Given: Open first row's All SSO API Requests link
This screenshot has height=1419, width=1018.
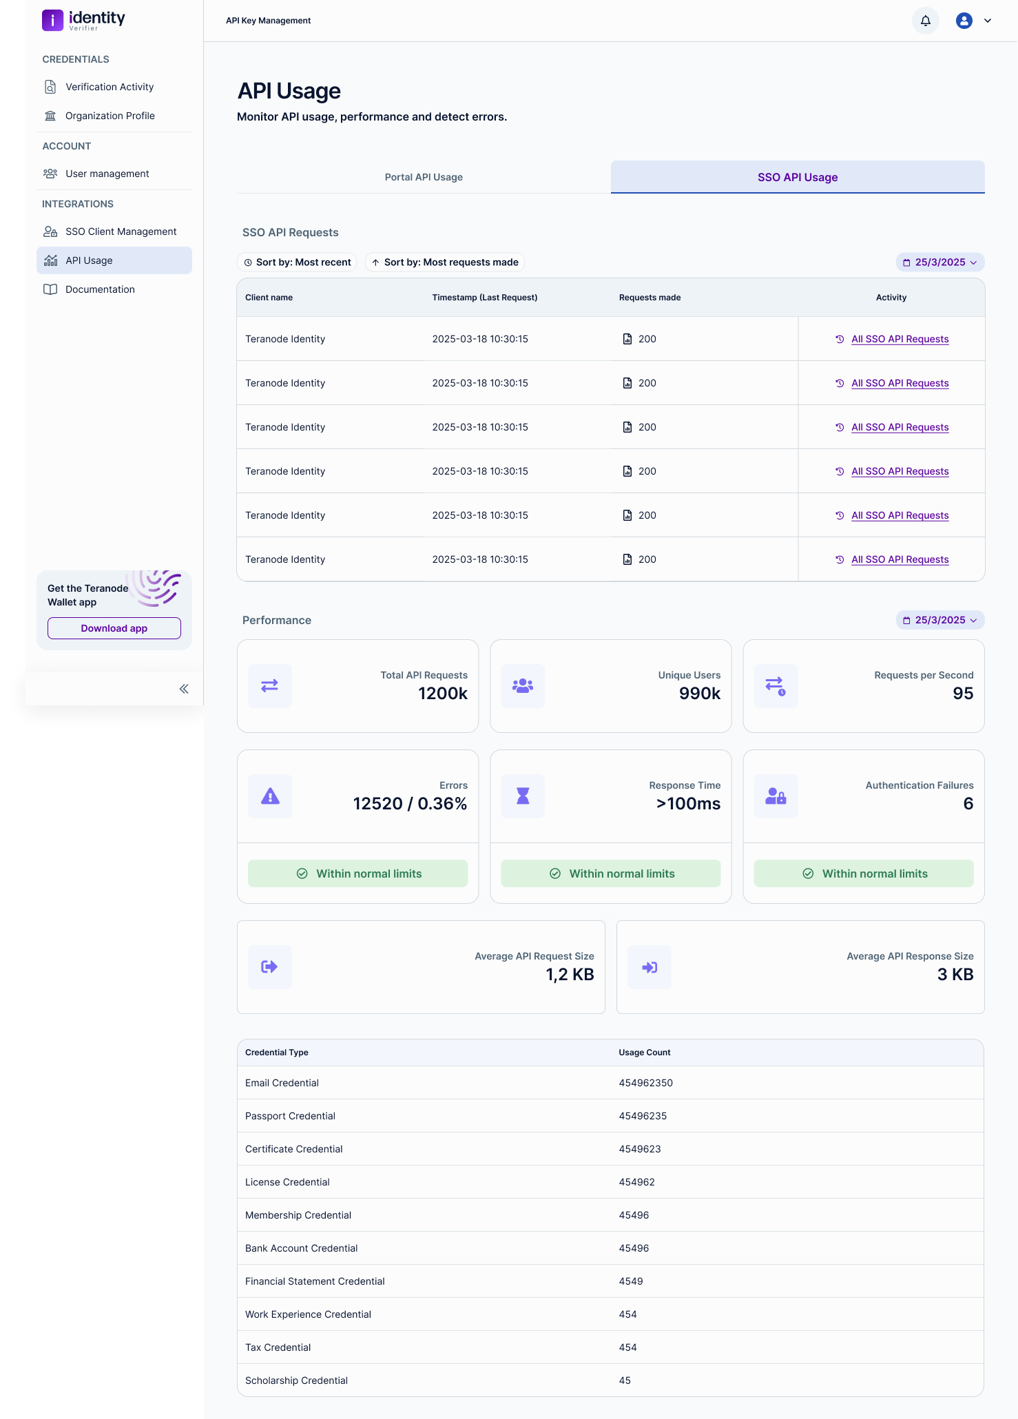Looking at the screenshot, I should pyautogui.click(x=900, y=339).
